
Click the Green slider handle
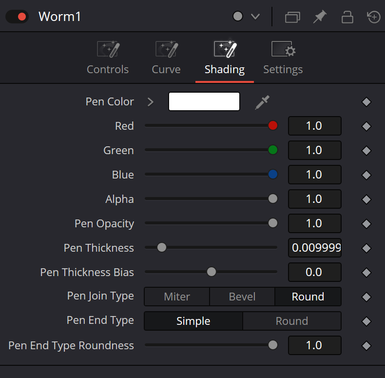click(273, 150)
